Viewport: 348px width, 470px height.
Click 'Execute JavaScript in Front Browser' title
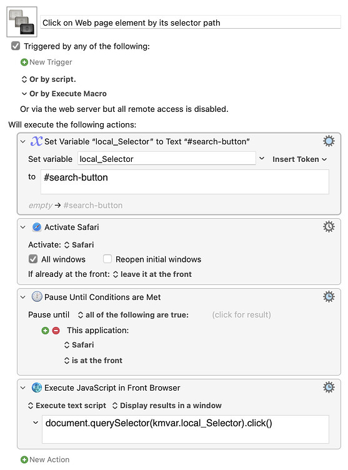coord(112,388)
